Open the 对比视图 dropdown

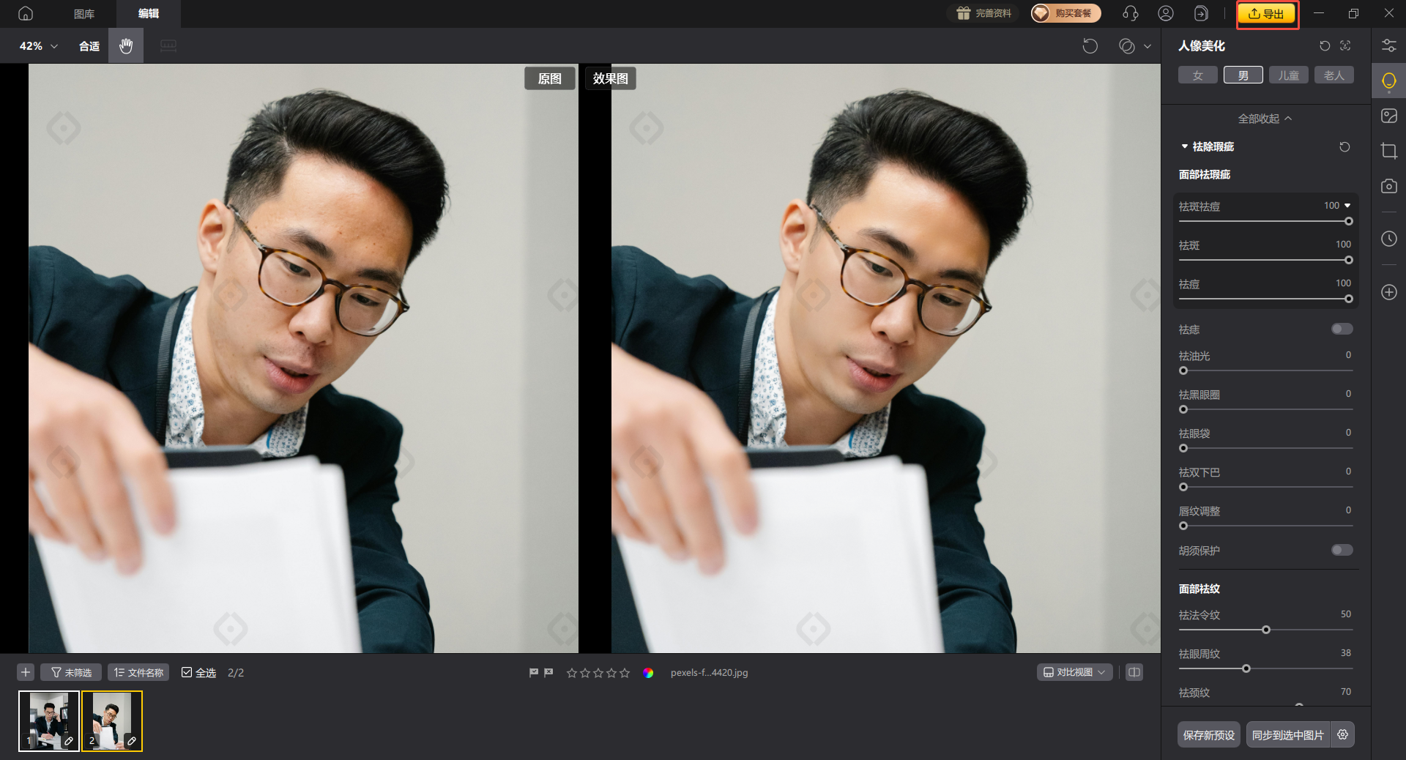coord(1074,672)
